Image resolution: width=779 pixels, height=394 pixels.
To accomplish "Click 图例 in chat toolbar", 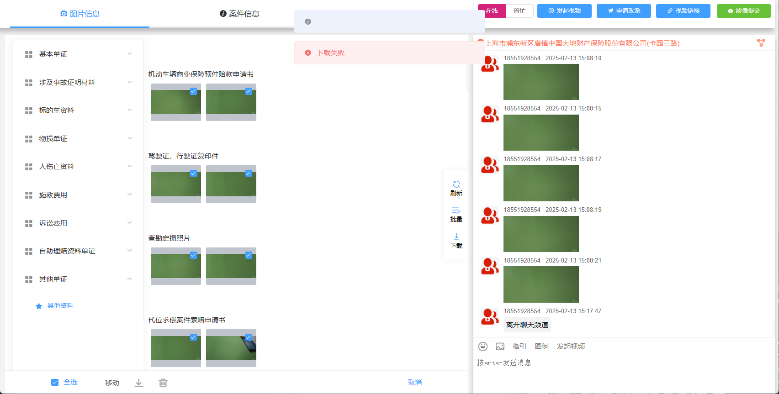I will (x=541, y=347).
